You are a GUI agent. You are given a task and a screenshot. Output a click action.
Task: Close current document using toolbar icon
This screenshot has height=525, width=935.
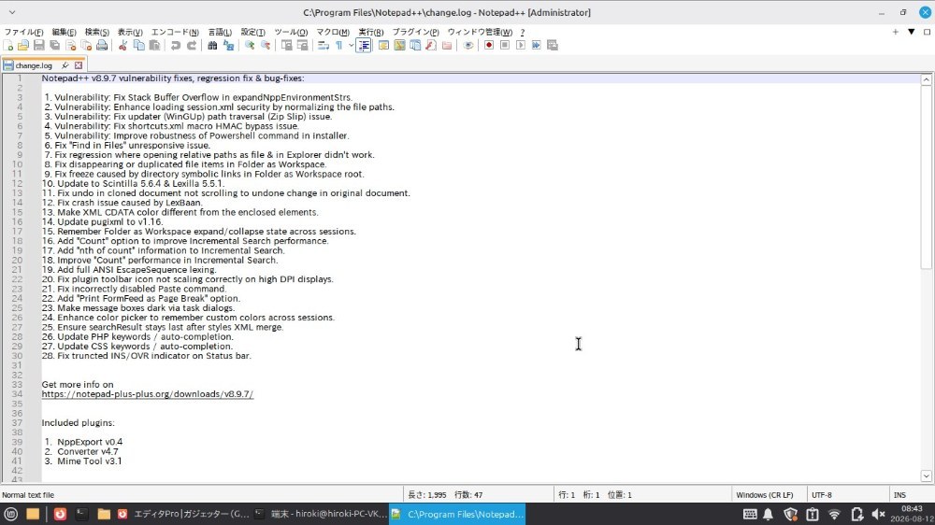(70, 45)
